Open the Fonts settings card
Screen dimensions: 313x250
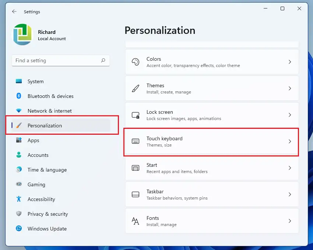[x=212, y=221]
